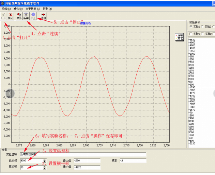Open the 电子教室(C) menu

[33, 8]
